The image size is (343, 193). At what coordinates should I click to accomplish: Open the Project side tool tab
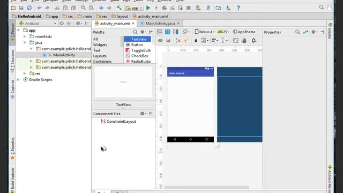tap(12, 32)
